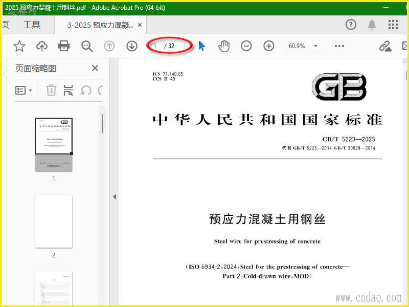This screenshot has width=409, height=307.
Task: Collapse the left navigation pane arrow
Action: point(115,197)
